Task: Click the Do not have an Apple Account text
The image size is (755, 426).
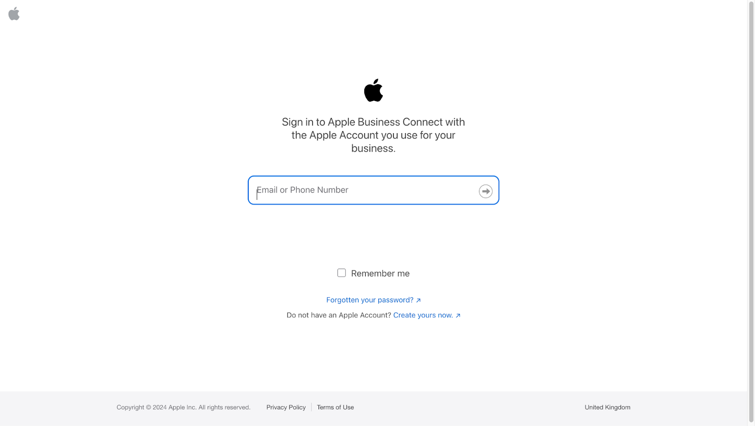Action: pos(339,315)
